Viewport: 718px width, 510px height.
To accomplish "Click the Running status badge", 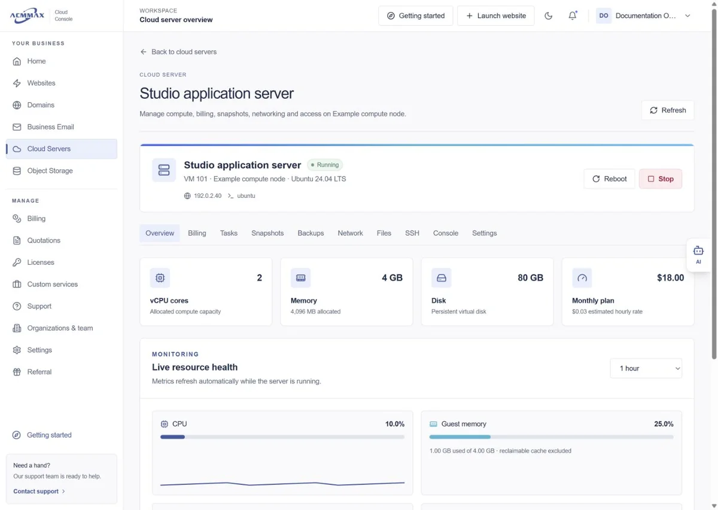I will click(325, 165).
